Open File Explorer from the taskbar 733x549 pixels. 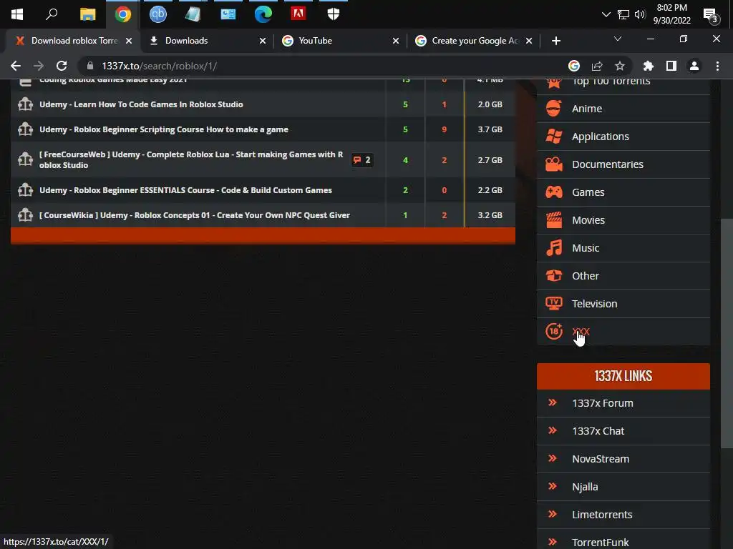click(87, 14)
